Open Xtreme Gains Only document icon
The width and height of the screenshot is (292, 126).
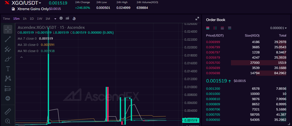[13, 9]
